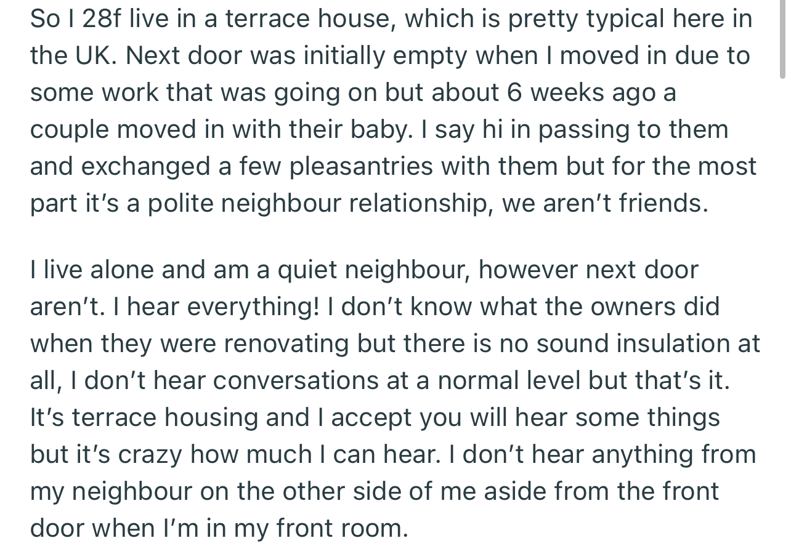Click the word "couple" in the first paragraph
This screenshot has width=791, height=554.
(x=69, y=130)
